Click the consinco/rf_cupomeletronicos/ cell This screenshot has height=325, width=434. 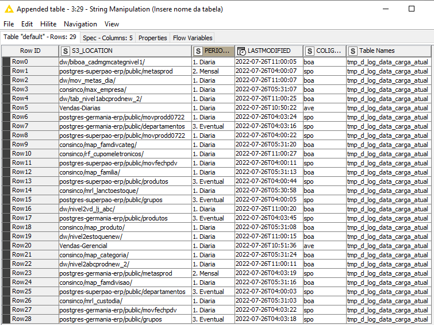tap(125, 154)
